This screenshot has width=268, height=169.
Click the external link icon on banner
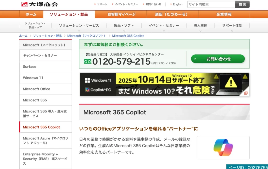coord(246,93)
